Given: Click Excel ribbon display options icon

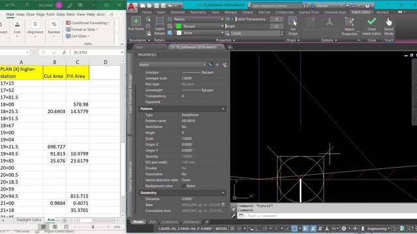Looking at the screenshot, I should coord(80,5).
